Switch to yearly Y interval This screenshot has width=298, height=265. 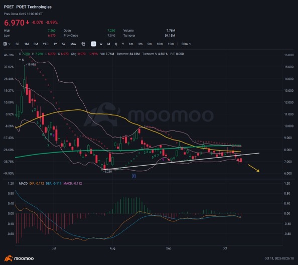tap(123, 44)
